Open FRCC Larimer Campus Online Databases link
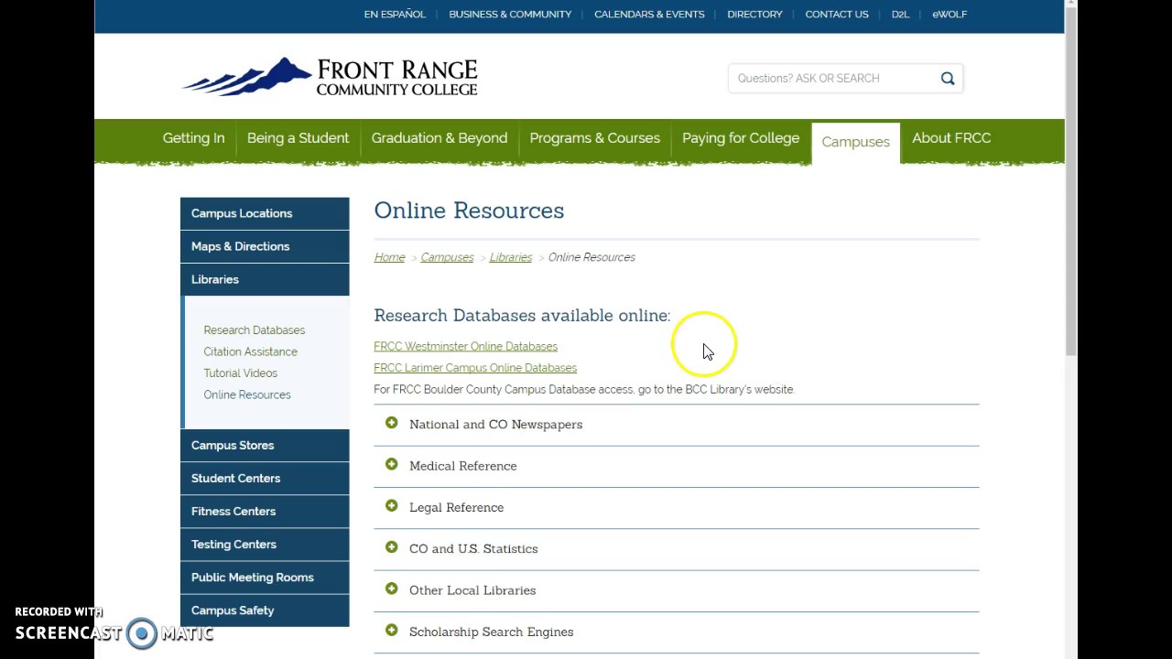 (x=475, y=368)
